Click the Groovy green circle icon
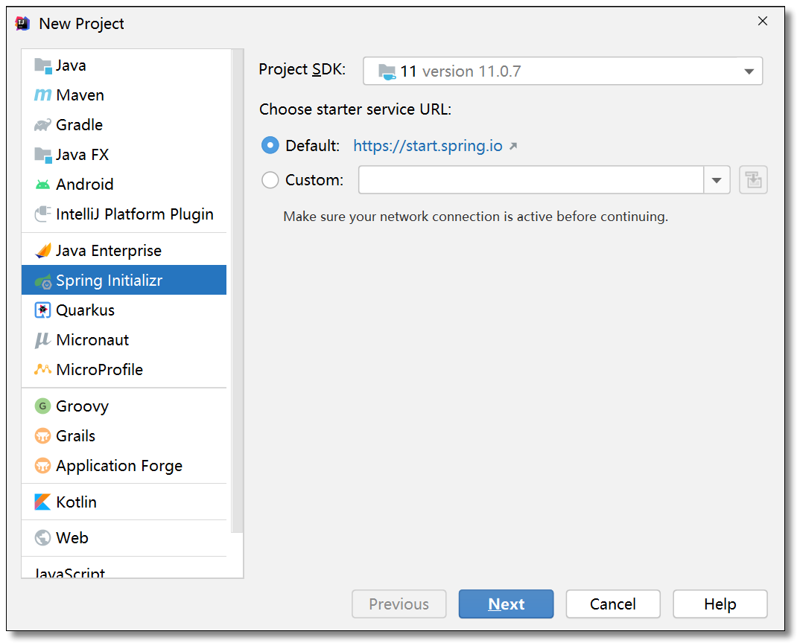Viewport: 797px width, 643px height. point(43,406)
